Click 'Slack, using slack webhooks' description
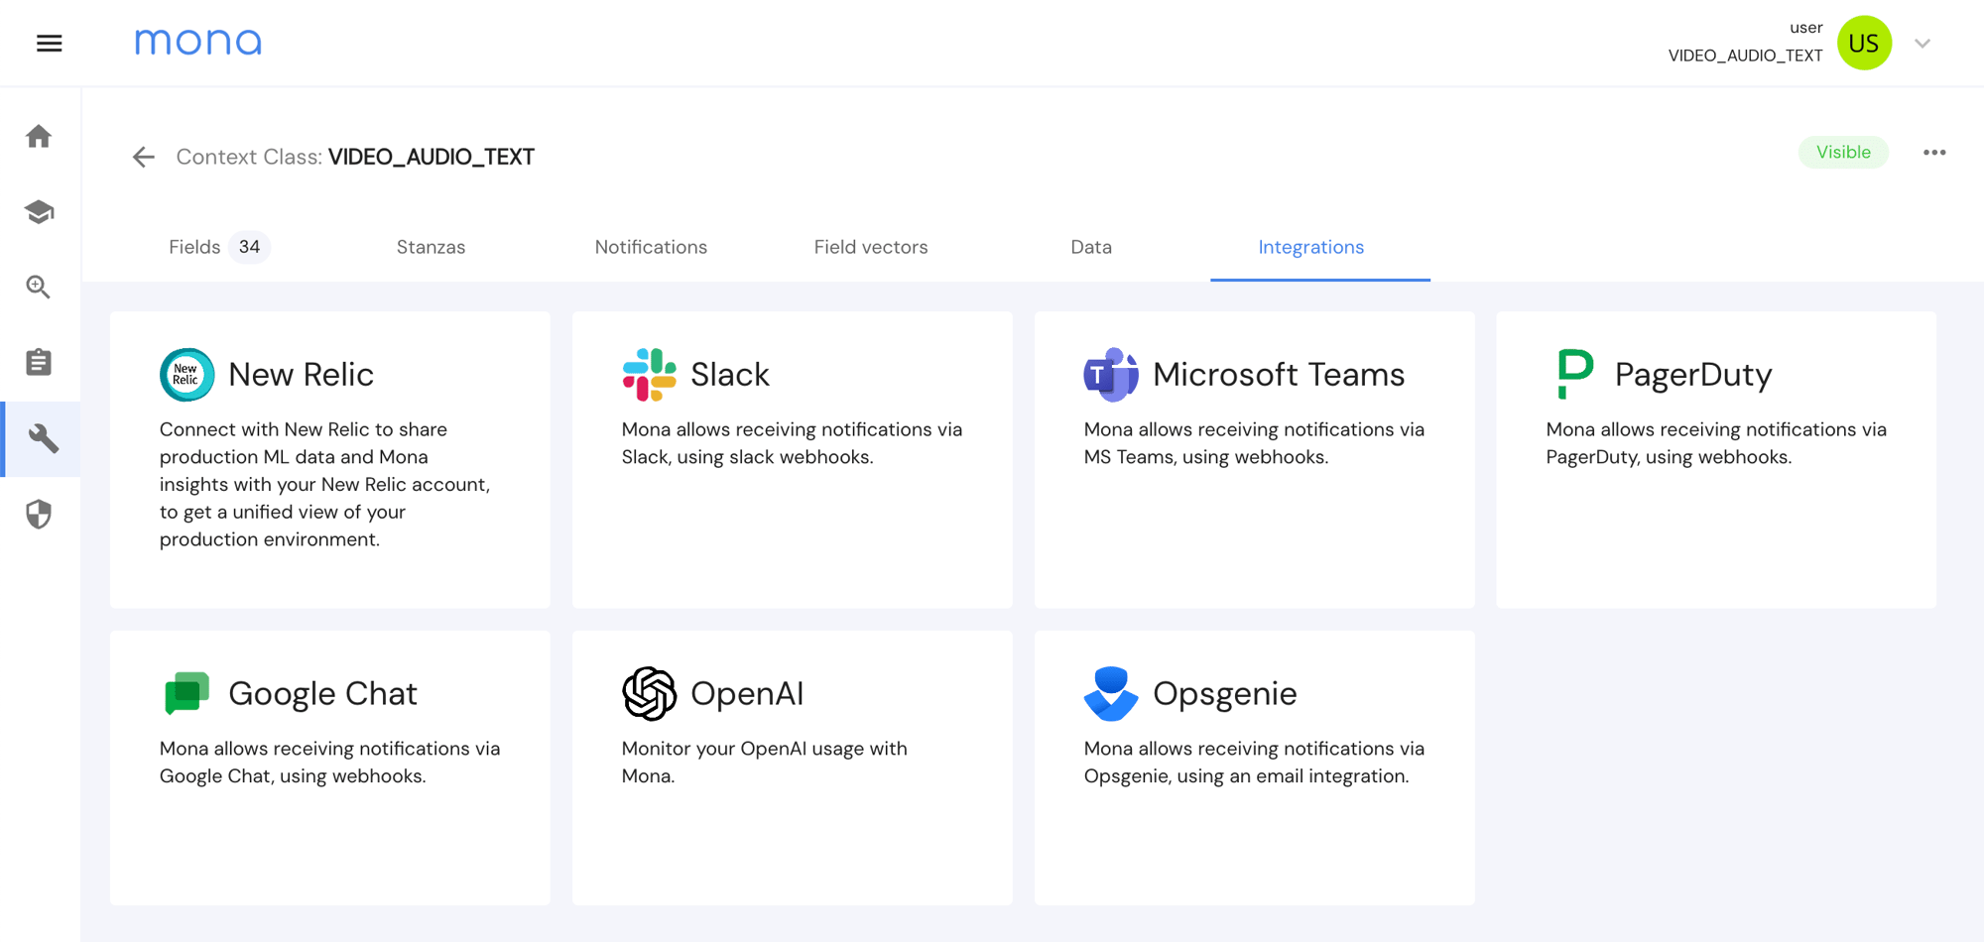The height and width of the screenshot is (942, 1984). (792, 443)
